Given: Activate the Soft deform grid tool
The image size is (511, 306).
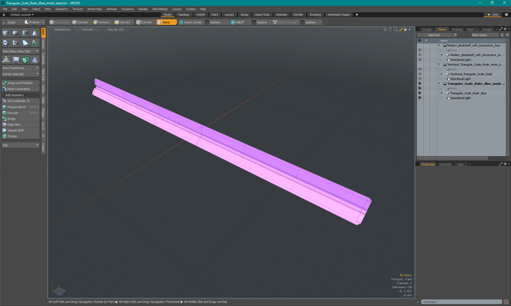Looking at the screenshot, I should (16, 60).
